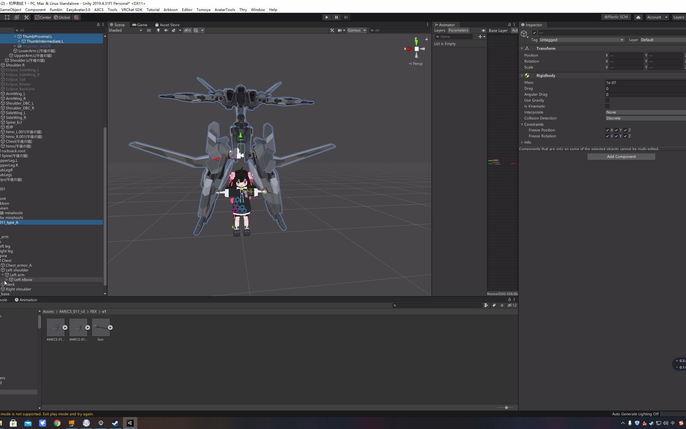Select the Gun asset thumbnail

click(x=101, y=328)
